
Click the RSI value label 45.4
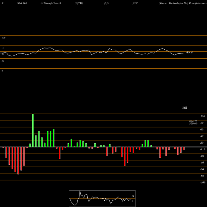[189, 52]
